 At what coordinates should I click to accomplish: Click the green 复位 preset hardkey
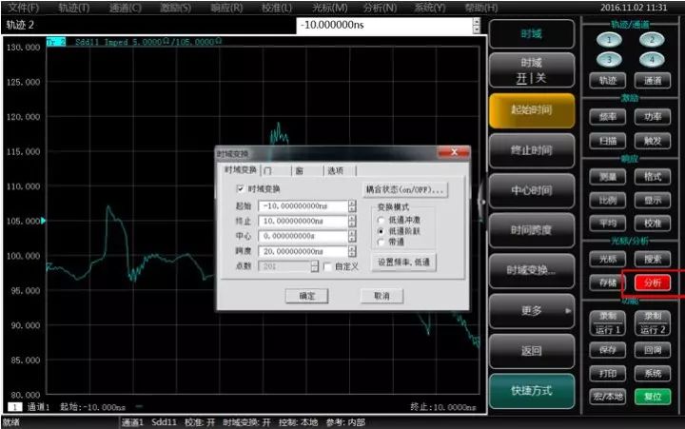pos(653,397)
